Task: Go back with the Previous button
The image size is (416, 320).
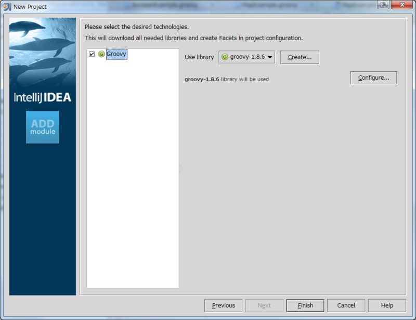Action: click(223, 305)
